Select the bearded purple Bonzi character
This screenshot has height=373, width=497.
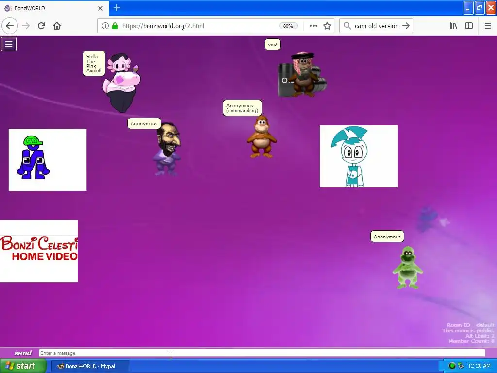coord(167,149)
